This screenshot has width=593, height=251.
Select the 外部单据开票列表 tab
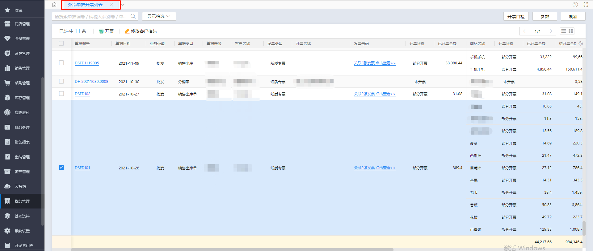(85, 5)
